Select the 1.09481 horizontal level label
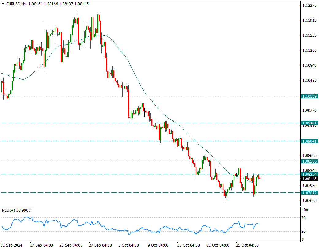 click(309, 123)
